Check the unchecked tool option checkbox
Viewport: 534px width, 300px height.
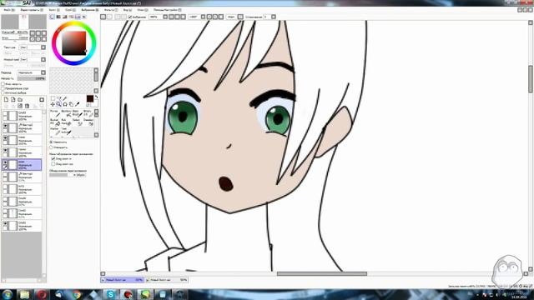(x=53, y=164)
